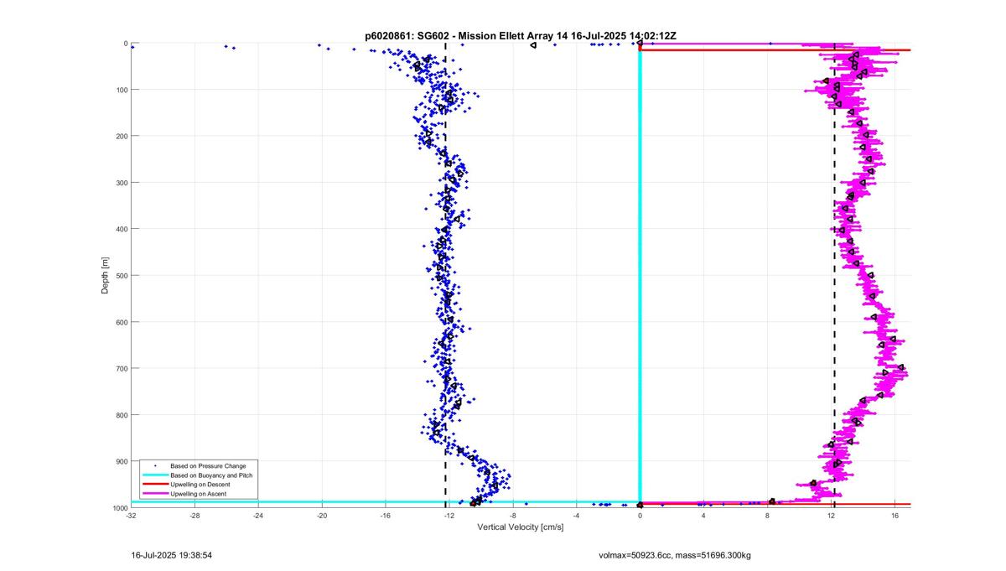This screenshot has width=1006, height=571.
Task: Click the -8 tick label on velocity axis
Action: tap(513, 516)
